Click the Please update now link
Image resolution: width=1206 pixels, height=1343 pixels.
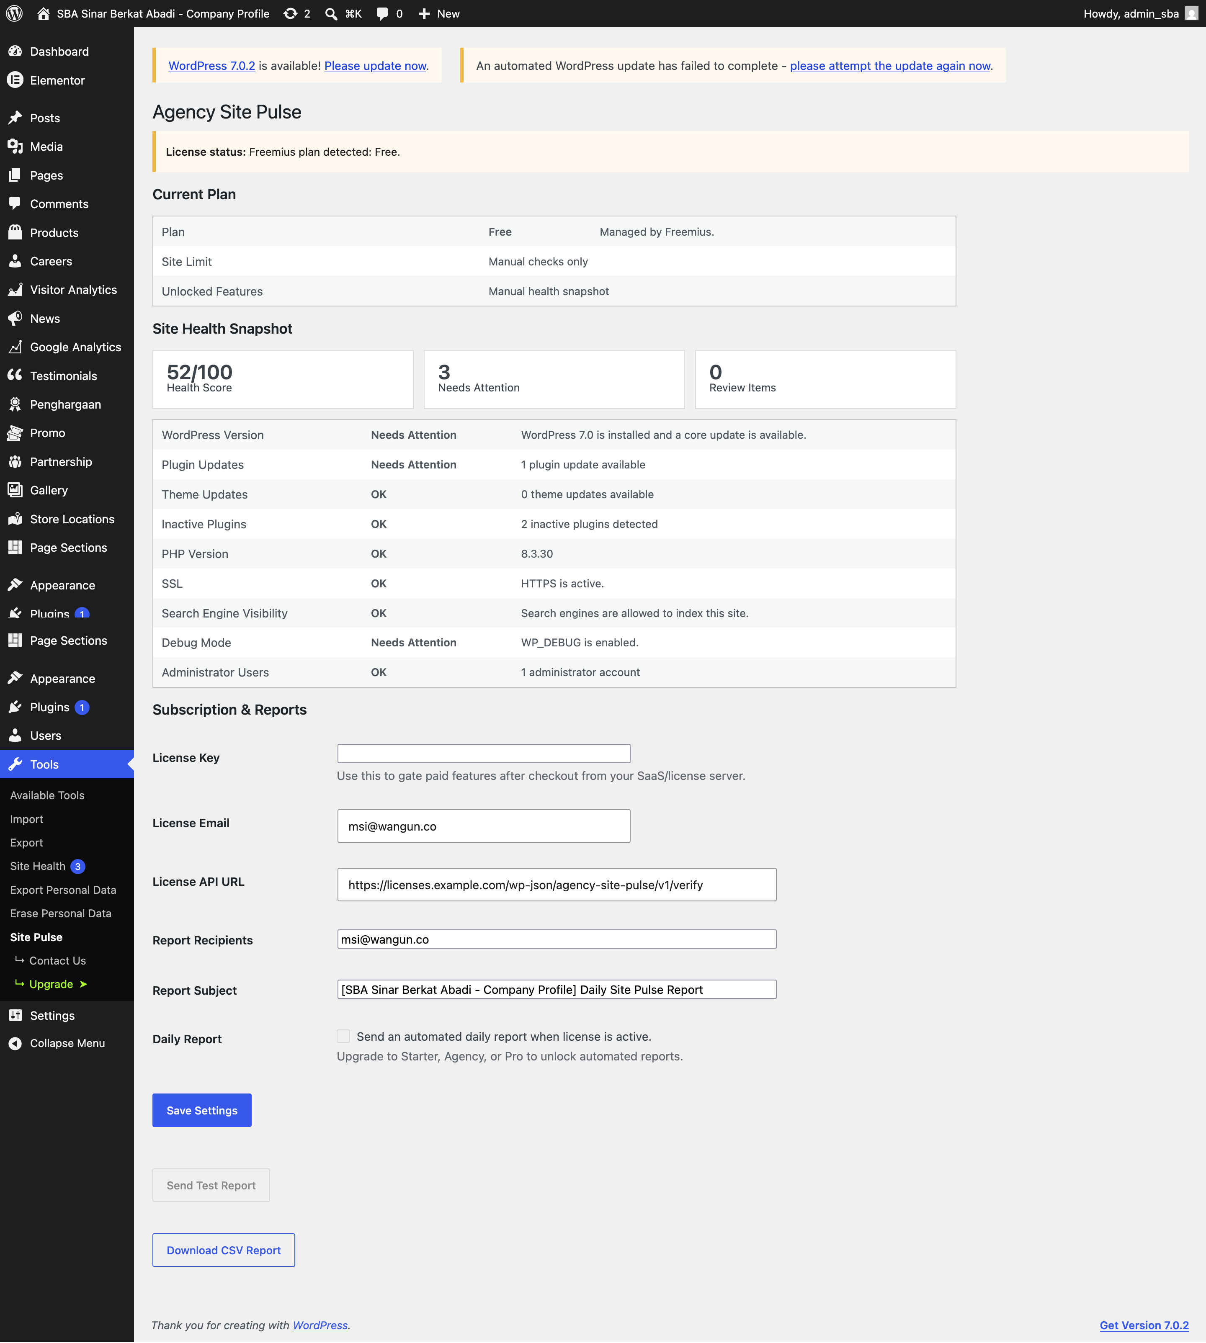pyautogui.click(x=375, y=66)
